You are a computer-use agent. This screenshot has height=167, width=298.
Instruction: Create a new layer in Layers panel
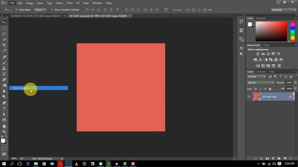pyautogui.click(x=284, y=159)
